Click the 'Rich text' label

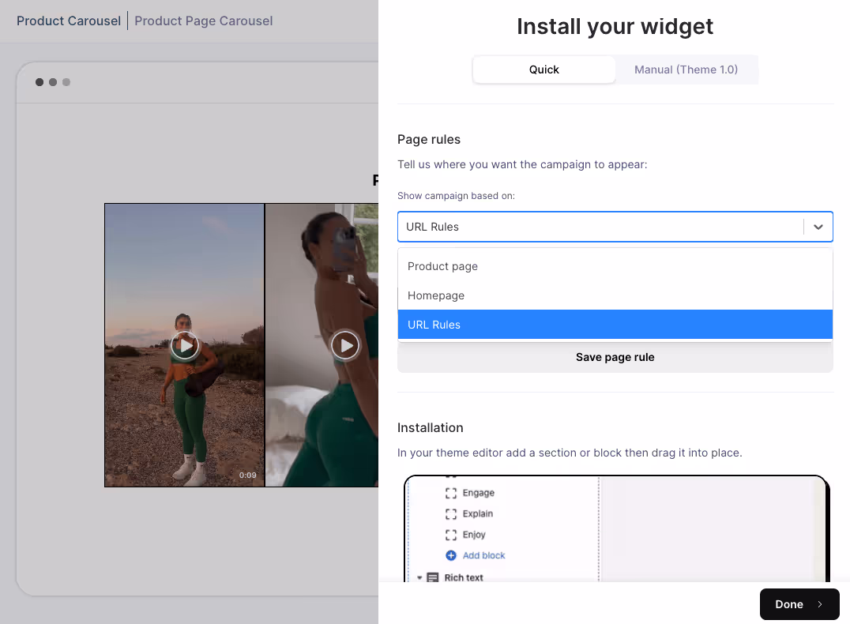point(464,577)
